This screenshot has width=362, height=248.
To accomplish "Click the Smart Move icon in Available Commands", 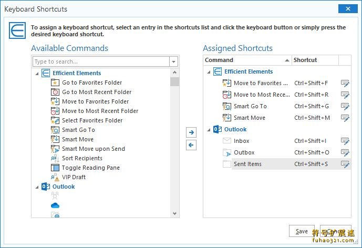I will pos(55,139).
